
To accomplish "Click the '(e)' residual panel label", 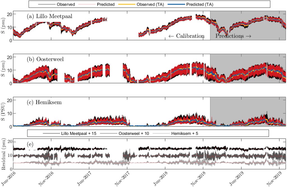I will [x=30, y=145].
